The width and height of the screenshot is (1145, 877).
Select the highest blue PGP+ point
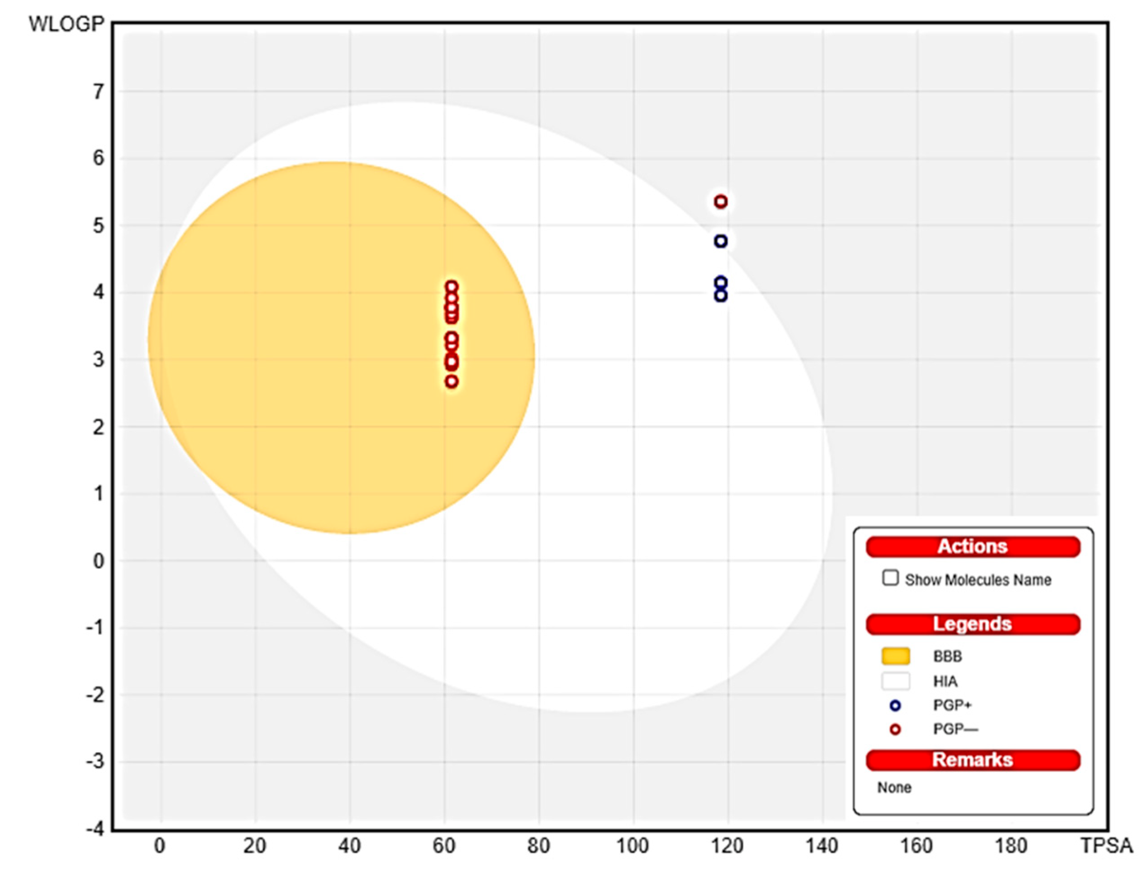point(721,241)
